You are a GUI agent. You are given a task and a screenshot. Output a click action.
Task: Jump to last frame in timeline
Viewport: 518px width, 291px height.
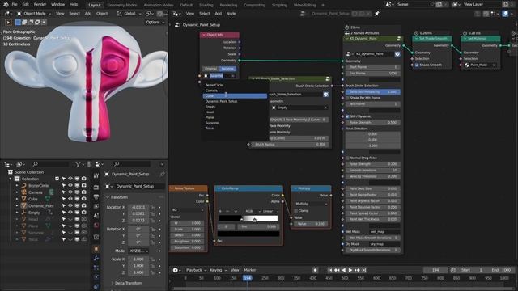pos(364,270)
